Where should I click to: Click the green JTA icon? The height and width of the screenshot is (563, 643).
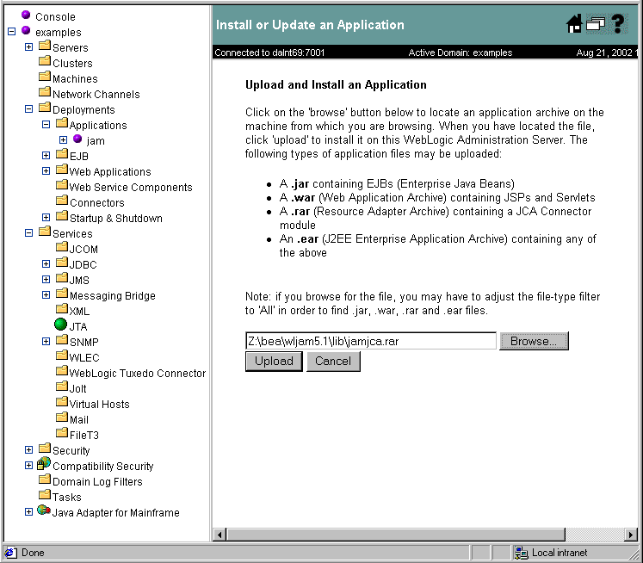[60, 325]
